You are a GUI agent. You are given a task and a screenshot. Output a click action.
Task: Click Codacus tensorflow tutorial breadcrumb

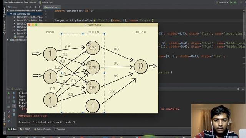coord(20,2)
